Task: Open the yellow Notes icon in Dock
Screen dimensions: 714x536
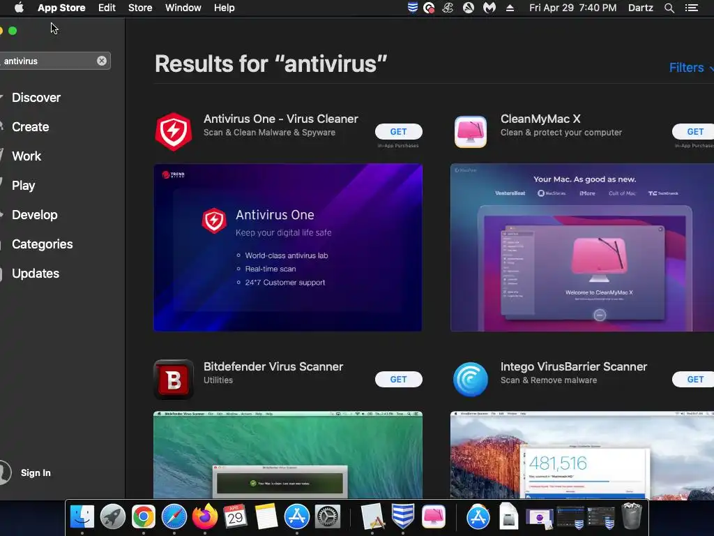Action: click(x=266, y=517)
